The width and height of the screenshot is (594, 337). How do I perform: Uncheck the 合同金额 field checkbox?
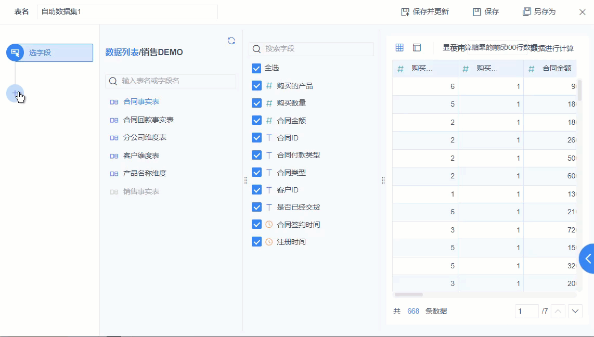pyautogui.click(x=256, y=121)
